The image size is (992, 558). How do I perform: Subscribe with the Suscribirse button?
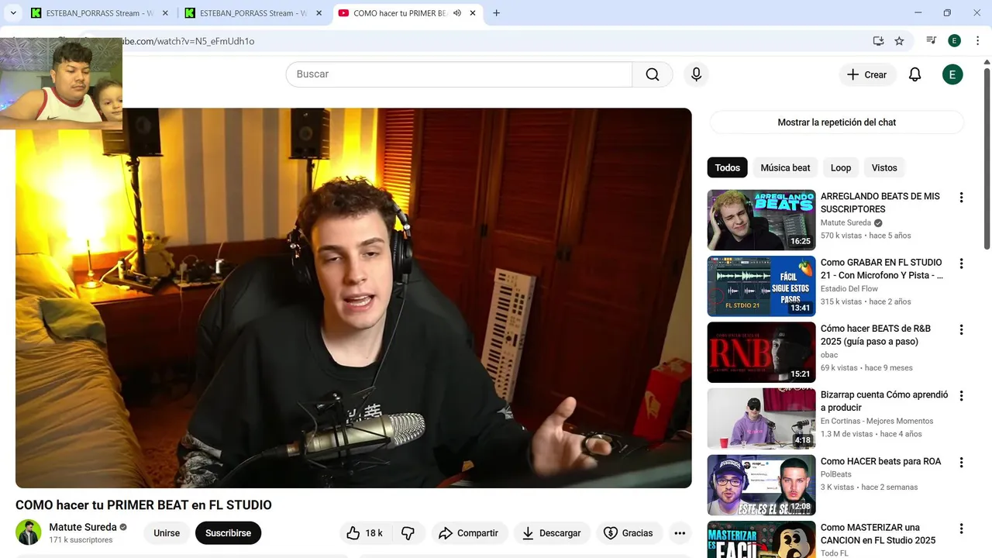pyautogui.click(x=228, y=533)
